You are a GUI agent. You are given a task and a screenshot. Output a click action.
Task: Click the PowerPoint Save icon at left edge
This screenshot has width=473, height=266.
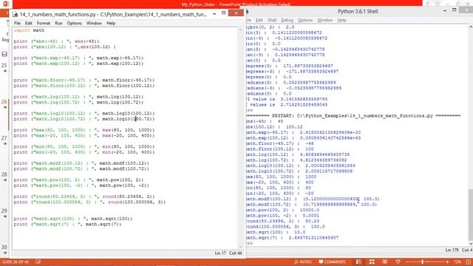tap(4, 54)
